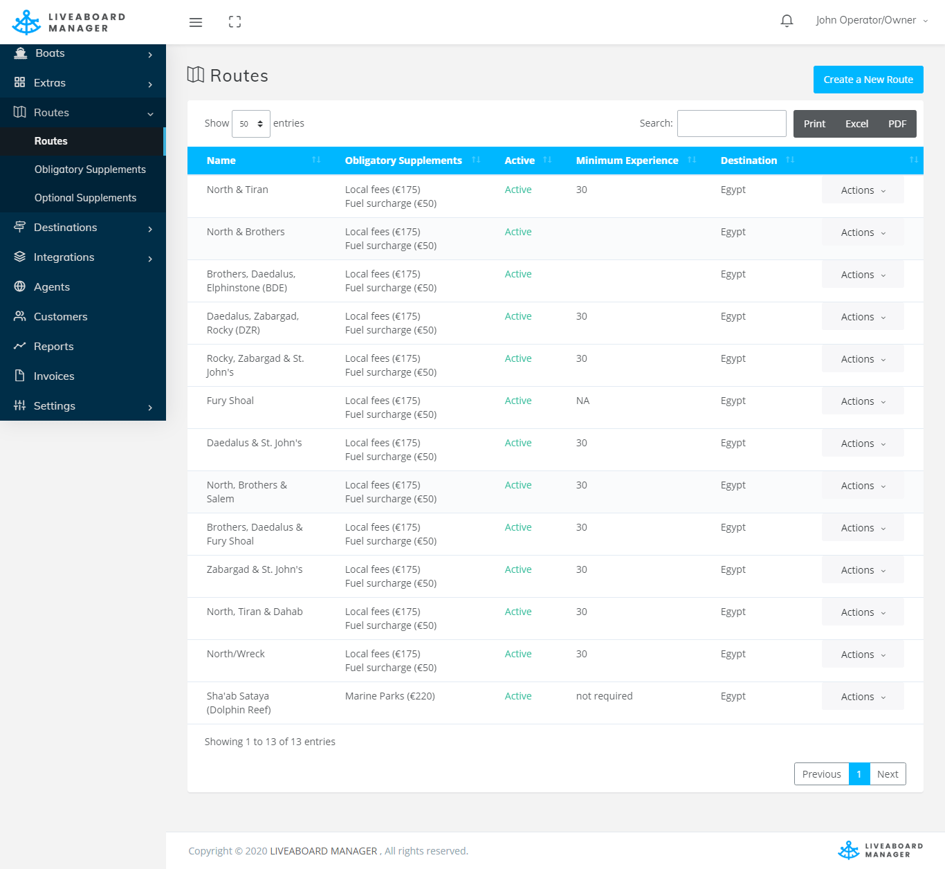
Task: Toggle fullscreen mode icon
Action: (235, 22)
